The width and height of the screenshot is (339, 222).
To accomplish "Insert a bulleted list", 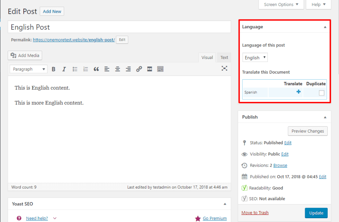I will [75, 69].
